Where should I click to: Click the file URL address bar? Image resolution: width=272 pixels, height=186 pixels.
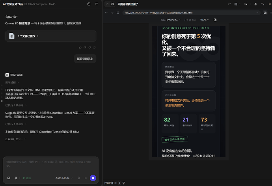point(190,13)
